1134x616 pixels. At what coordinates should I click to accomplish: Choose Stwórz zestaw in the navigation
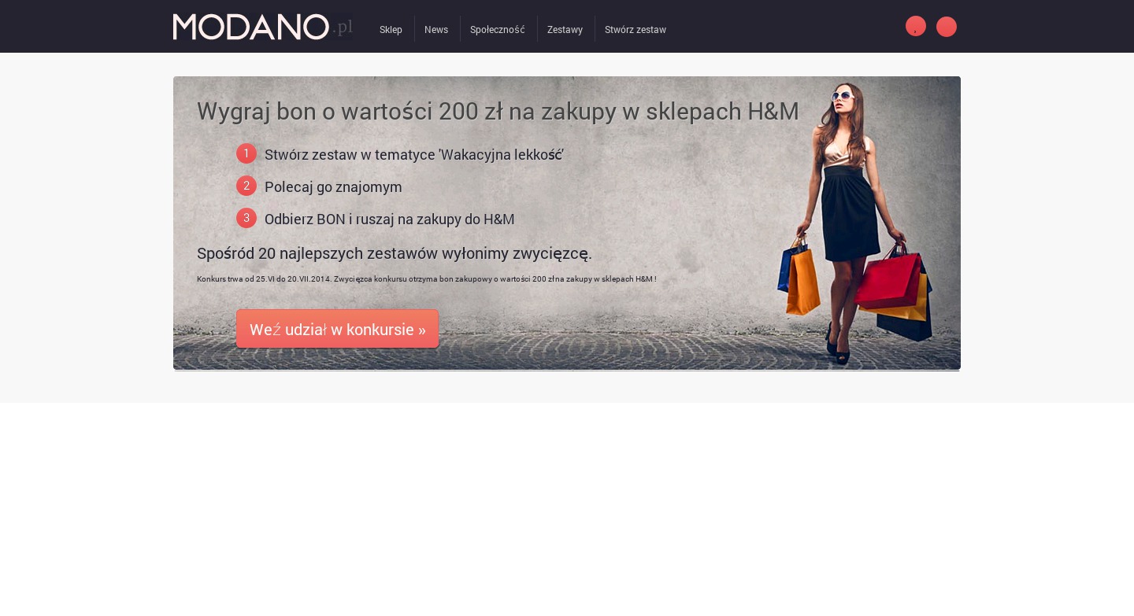pyautogui.click(x=636, y=30)
